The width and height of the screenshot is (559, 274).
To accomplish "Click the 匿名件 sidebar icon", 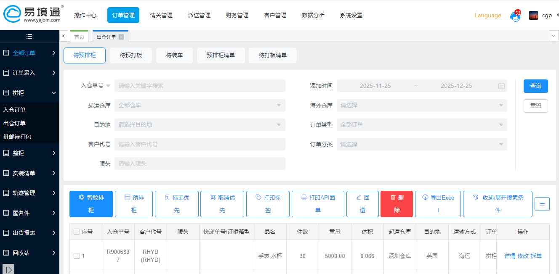I will [6, 213].
